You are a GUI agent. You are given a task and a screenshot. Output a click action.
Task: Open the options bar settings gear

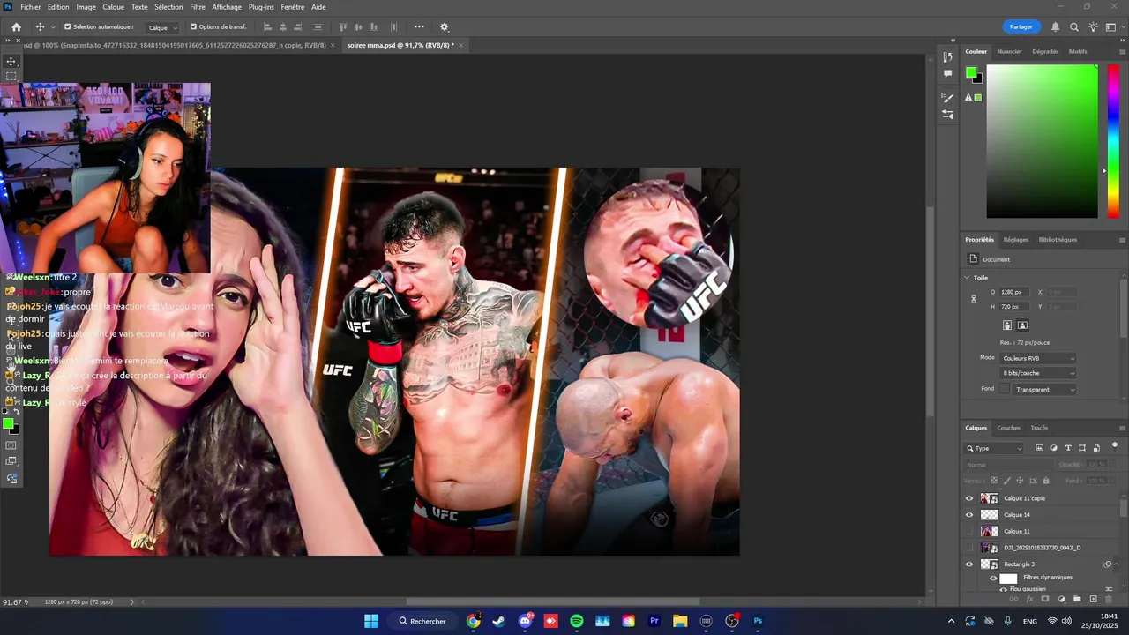[x=444, y=27]
